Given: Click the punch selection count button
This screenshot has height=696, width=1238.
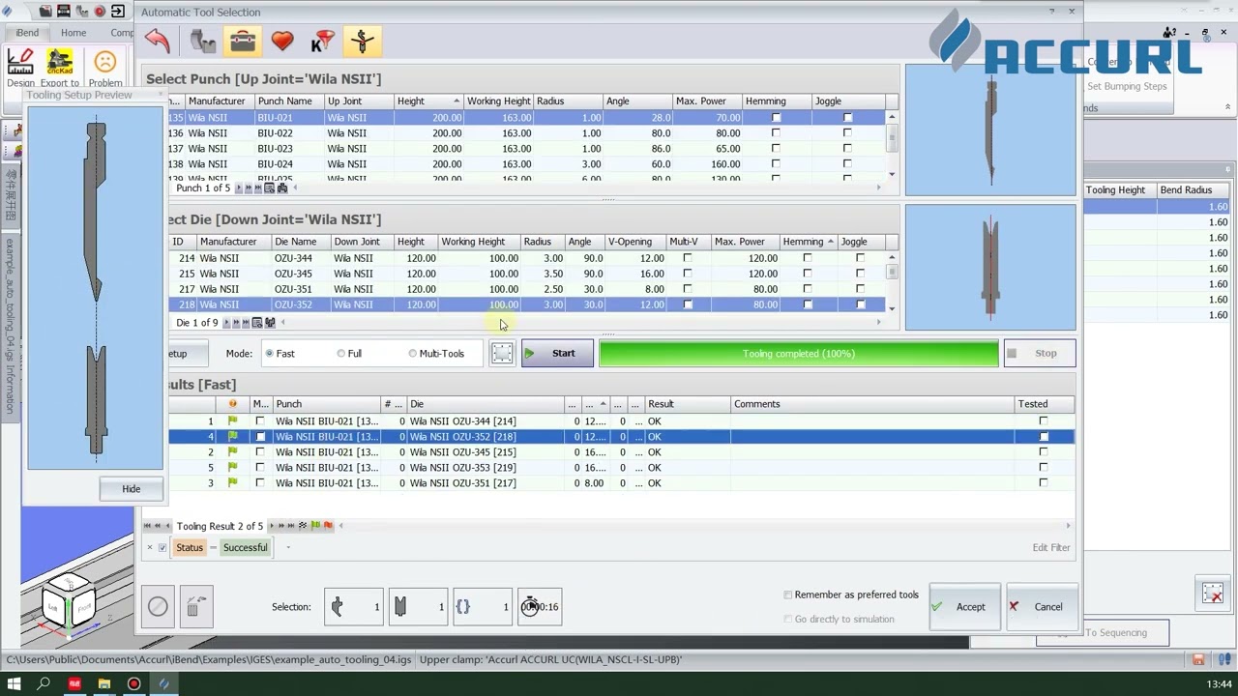Looking at the screenshot, I should click(x=353, y=607).
